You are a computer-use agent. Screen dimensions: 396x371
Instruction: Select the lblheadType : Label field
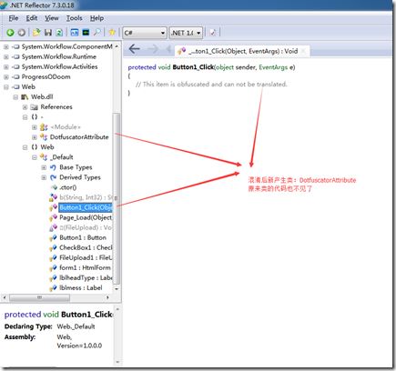(x=86, y=277)
